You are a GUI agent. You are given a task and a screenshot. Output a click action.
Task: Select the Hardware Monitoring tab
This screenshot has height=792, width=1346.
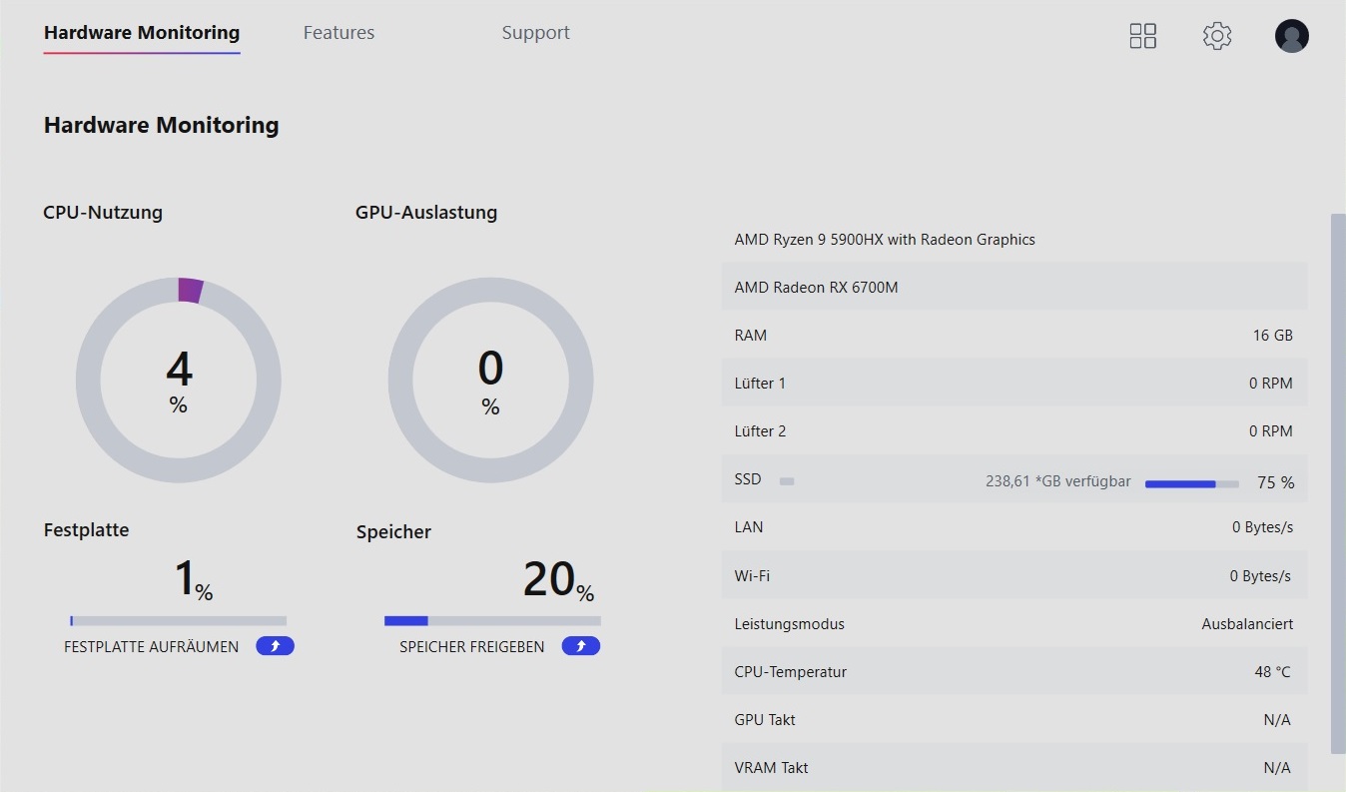pyautogui.click(x=142, y=33)
